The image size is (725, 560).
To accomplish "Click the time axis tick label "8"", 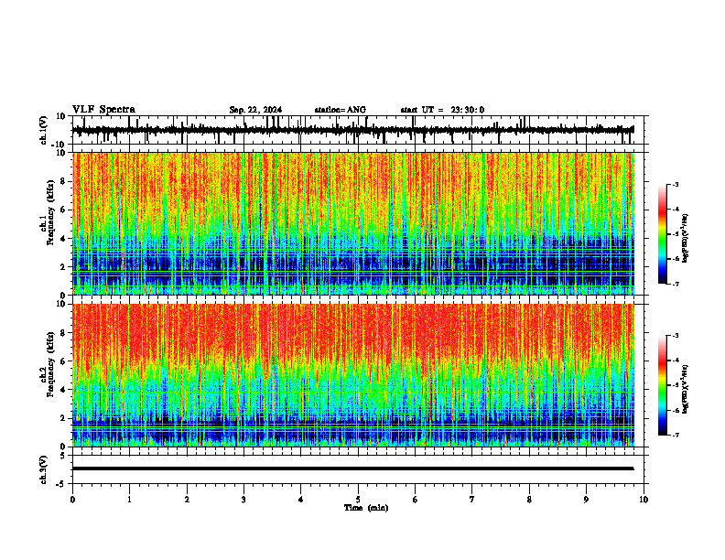I will [529, 500].
